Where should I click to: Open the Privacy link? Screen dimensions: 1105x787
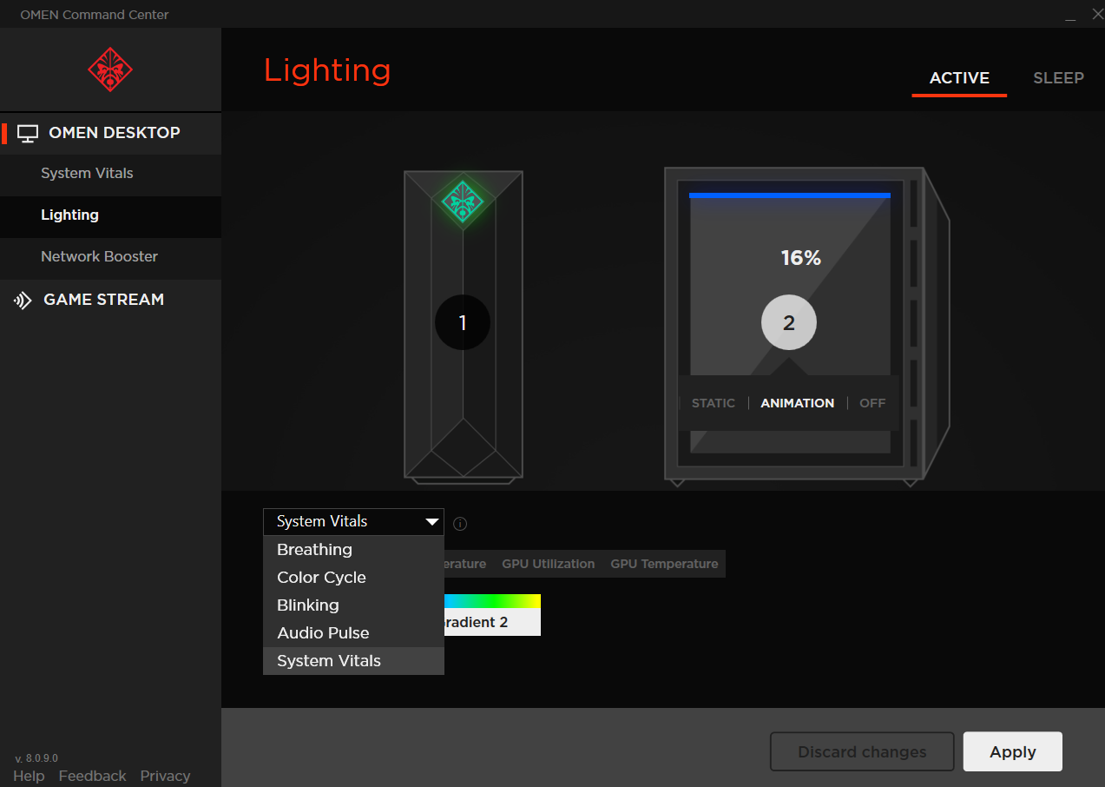coord(165,776)
